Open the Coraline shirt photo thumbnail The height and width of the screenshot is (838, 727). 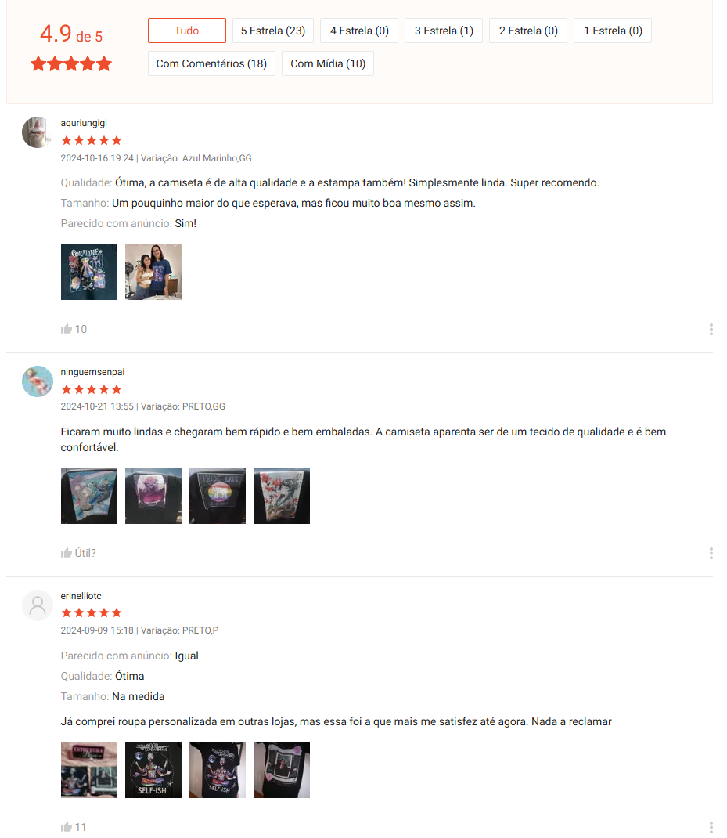pos(88,272)
